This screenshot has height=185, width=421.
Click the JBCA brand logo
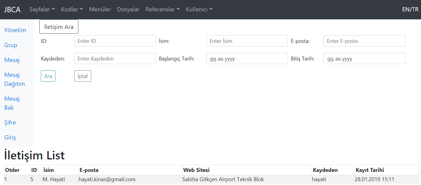pyautogui.click(x=12, y=10)
